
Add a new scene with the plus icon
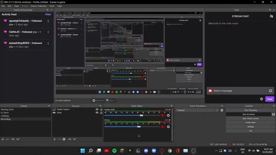[3, 139]
